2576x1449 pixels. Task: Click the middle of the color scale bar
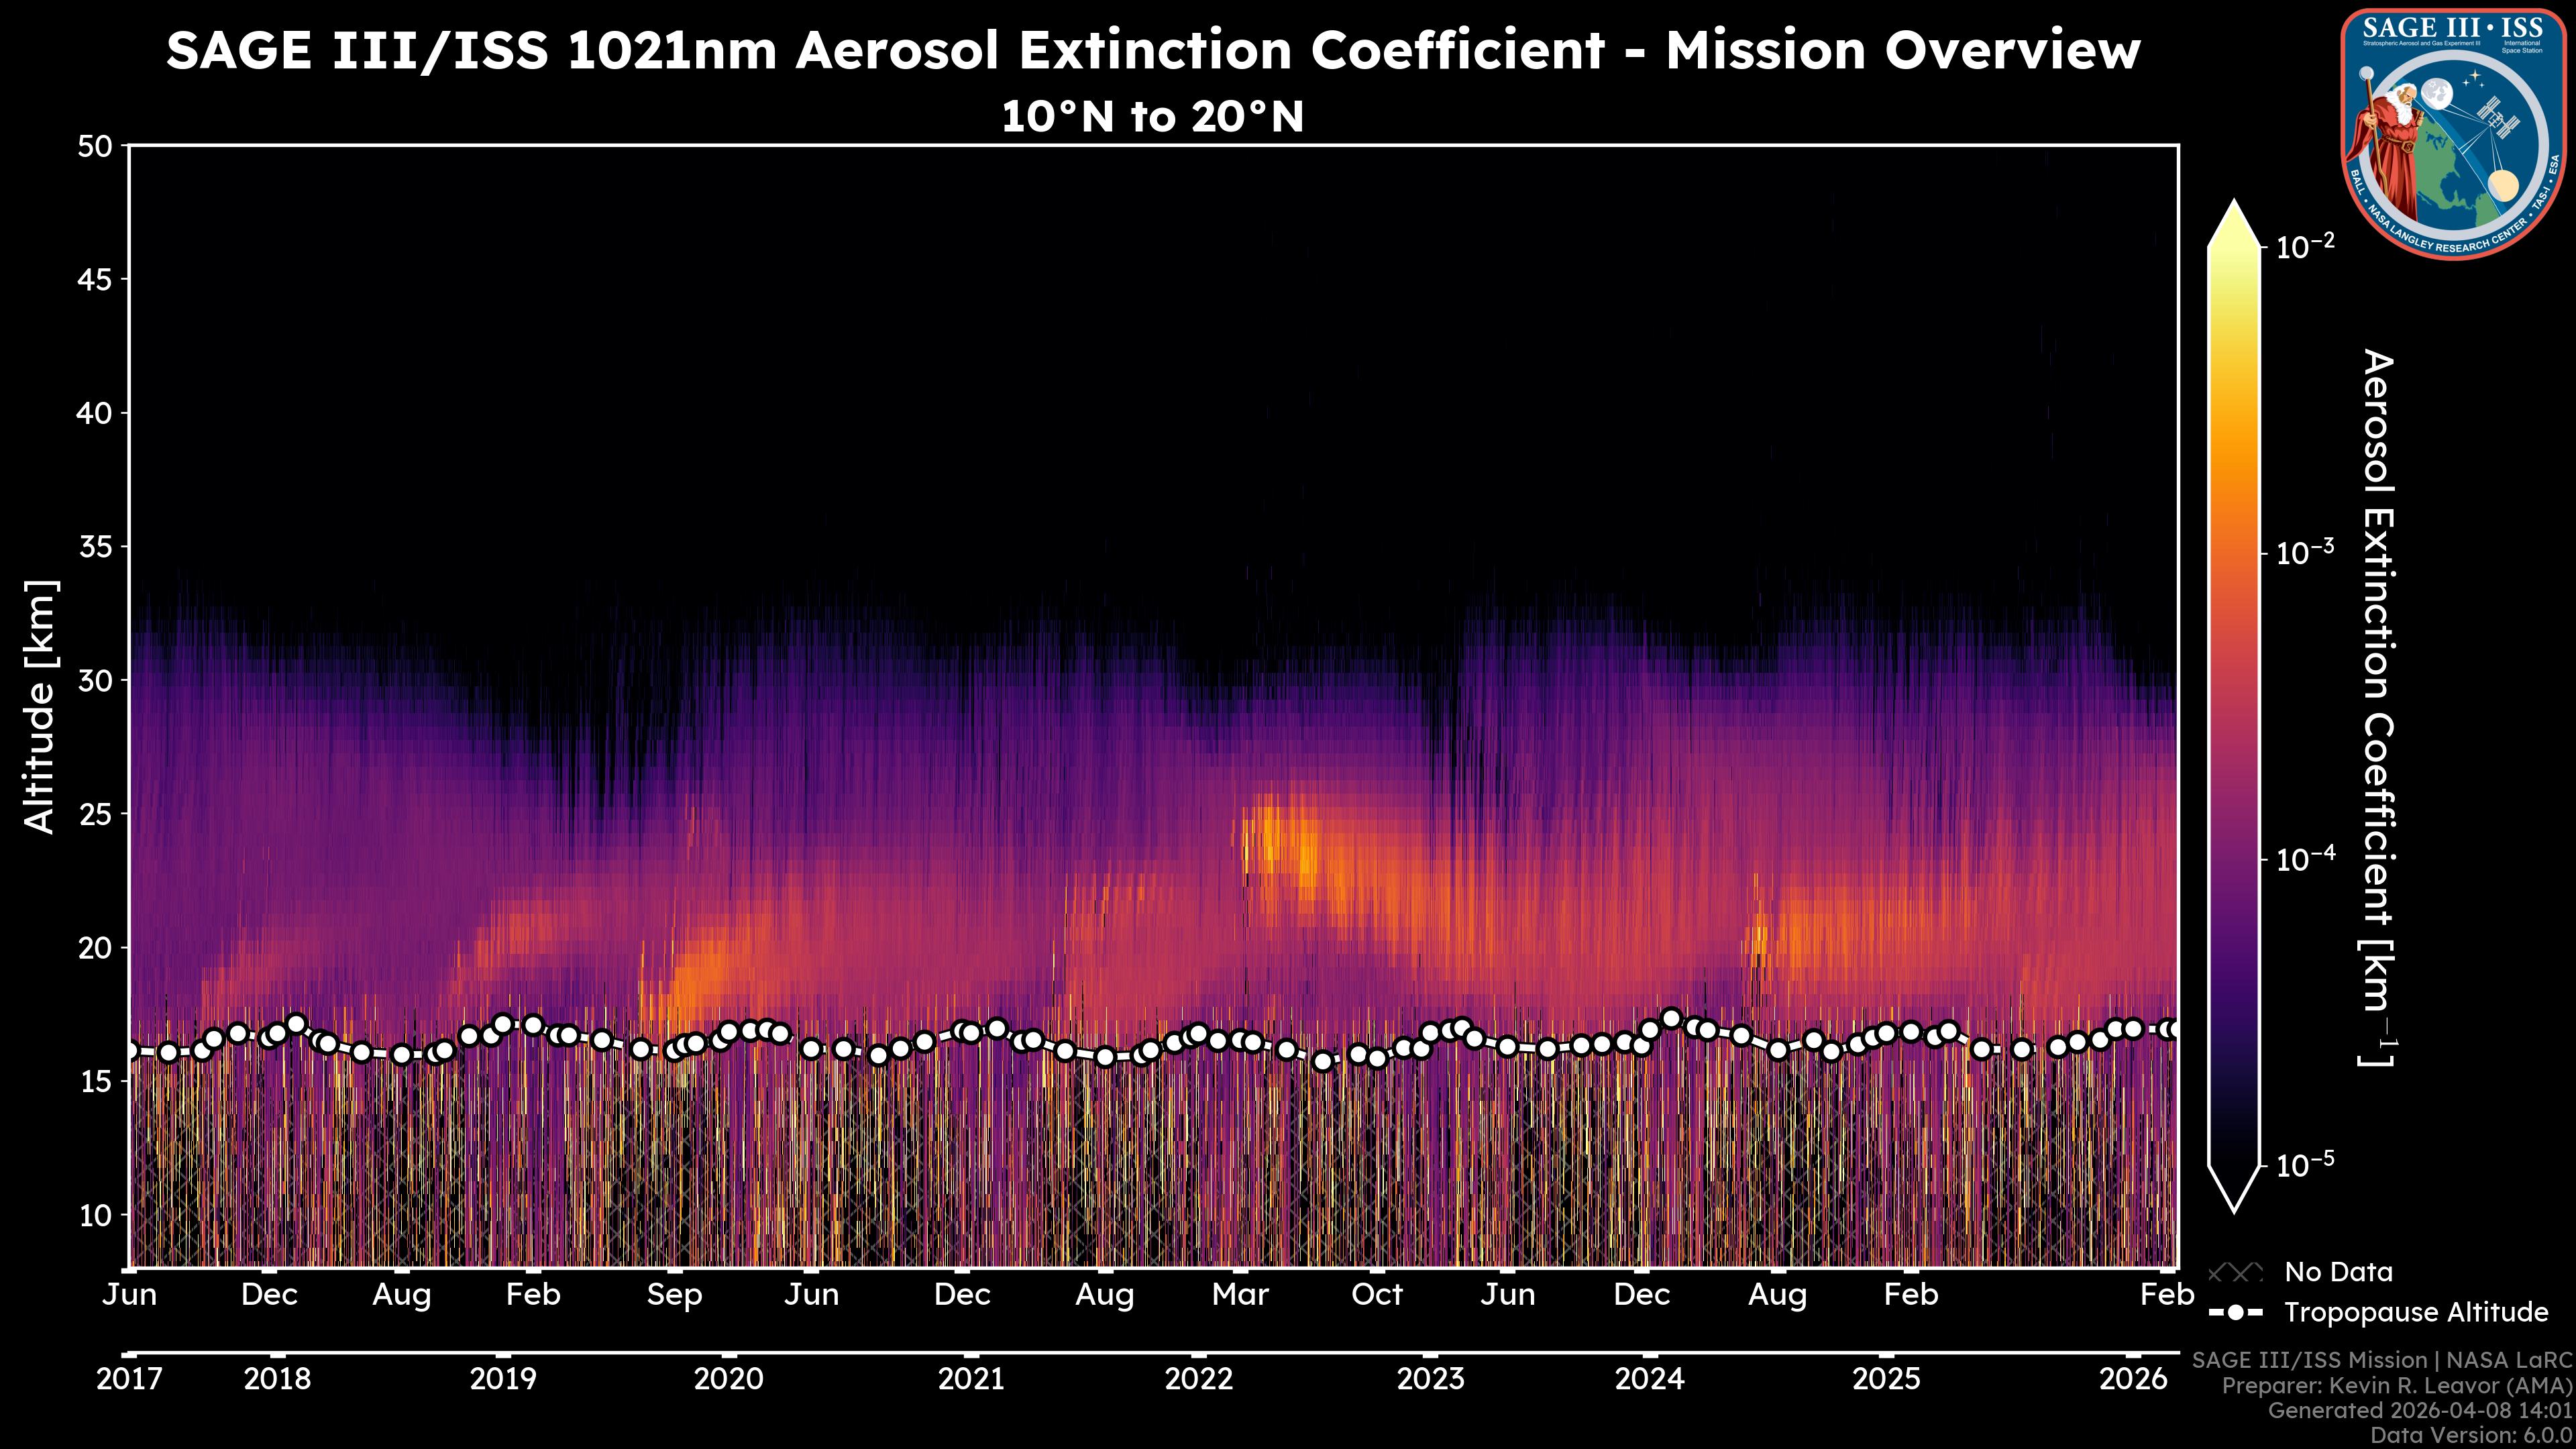[2234, 705]
